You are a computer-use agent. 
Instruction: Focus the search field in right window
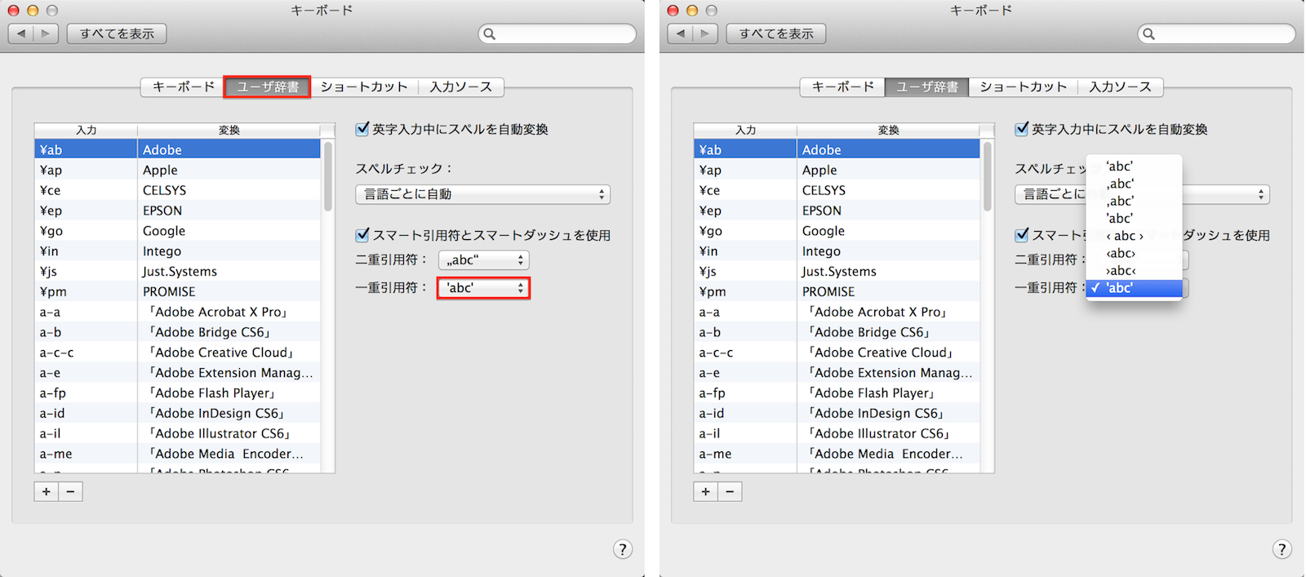pos(1217,34)
